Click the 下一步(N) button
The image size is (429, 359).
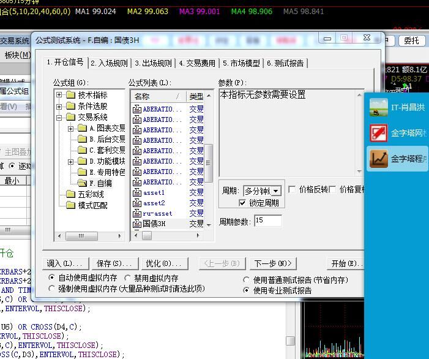[x=272, y=263]
